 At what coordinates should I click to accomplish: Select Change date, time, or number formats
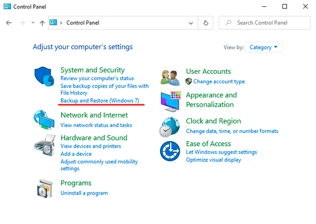(x=232, y=131)
